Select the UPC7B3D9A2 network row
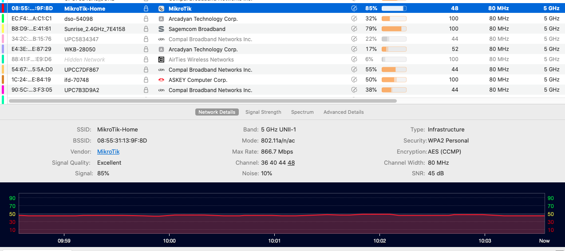Image resolution: width=565 pixels, height=251 pixels. 282,90
